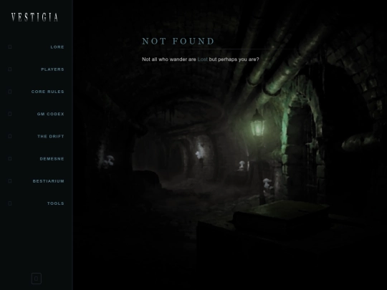
Task: Open the Tools section
Action: (x=55, y=203)
